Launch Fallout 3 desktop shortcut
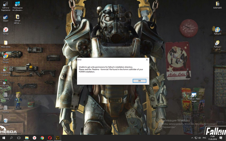Image resolution: width=226 pixels, height=141 pixels. click(218, 44)
